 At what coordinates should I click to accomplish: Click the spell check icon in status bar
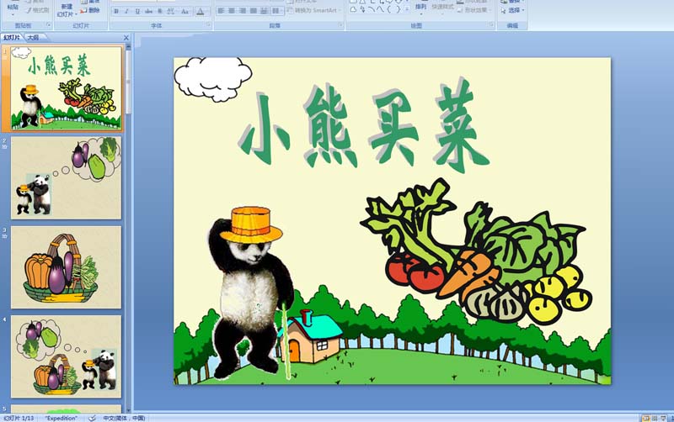click(x=92, y=418)
